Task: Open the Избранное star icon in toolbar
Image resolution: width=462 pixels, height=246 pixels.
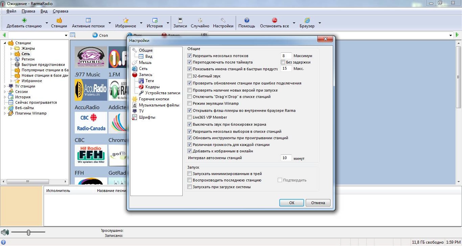Action: tap(126, 20)
